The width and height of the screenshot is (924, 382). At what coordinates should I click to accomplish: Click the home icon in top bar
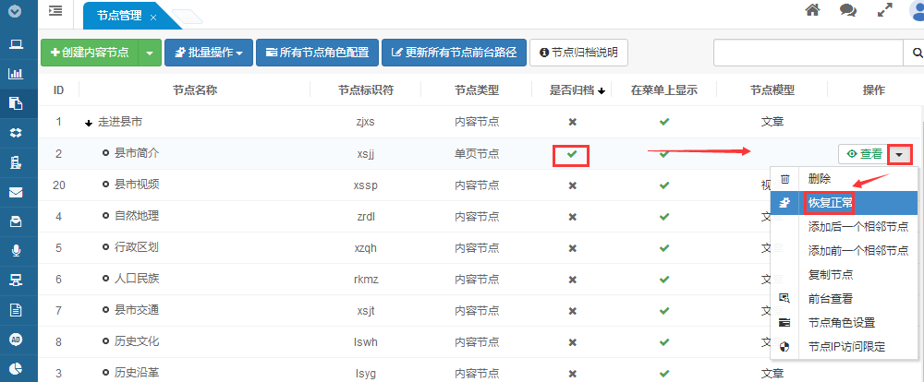coord(813,10)
